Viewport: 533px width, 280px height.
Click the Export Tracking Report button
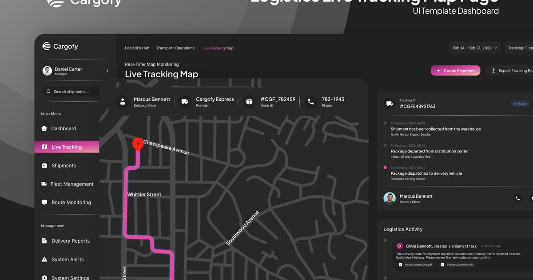[511, 71]
